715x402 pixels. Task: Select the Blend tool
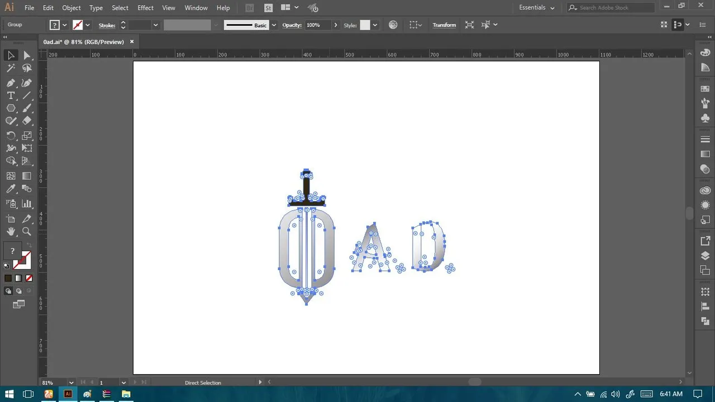click(27, 190)
